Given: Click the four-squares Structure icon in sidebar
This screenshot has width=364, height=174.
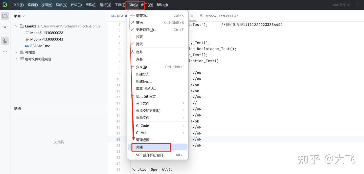Looking at the screenshot, I should click(5, 40).
